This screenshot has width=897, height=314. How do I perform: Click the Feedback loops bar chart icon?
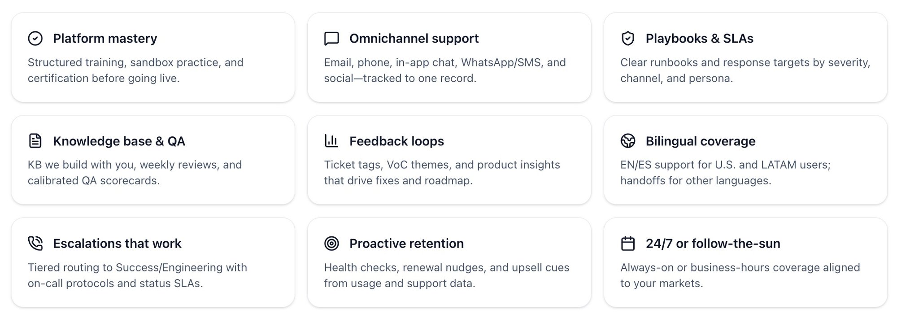(x=331, y=141)
